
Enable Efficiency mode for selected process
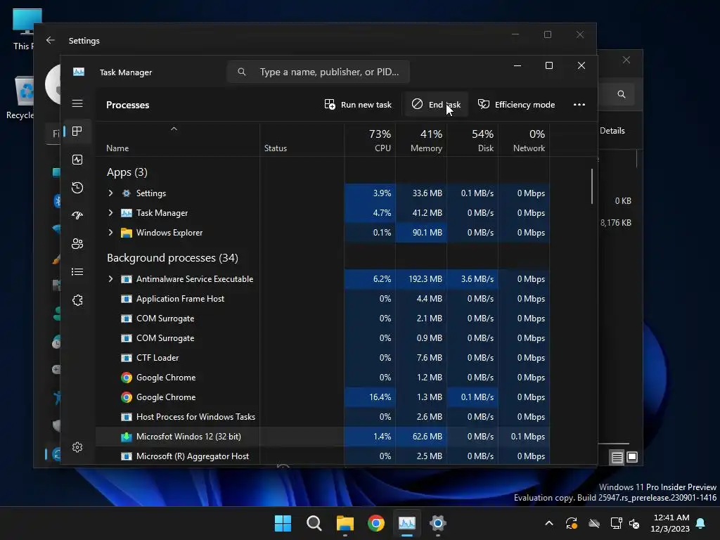coord(517,105)
